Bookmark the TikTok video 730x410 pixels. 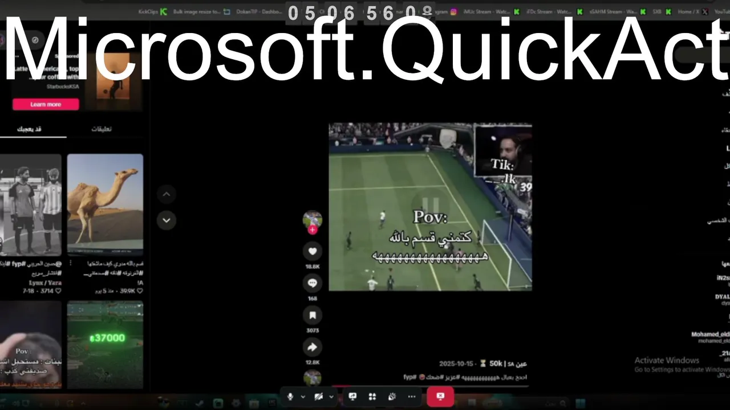312,315
